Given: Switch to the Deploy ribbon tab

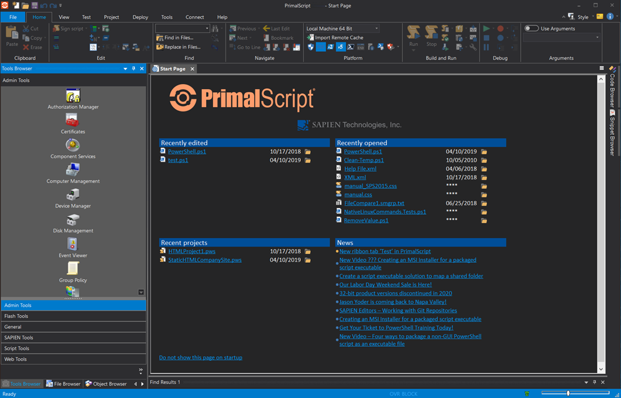Looking at the screenshot, I should tap(141, 17).
